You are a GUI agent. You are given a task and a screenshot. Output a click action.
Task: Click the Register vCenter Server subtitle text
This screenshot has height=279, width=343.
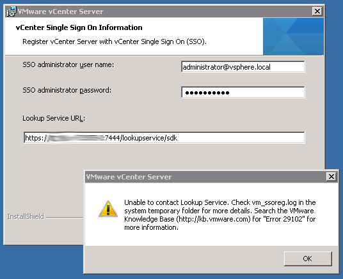[x=115, y=41]
